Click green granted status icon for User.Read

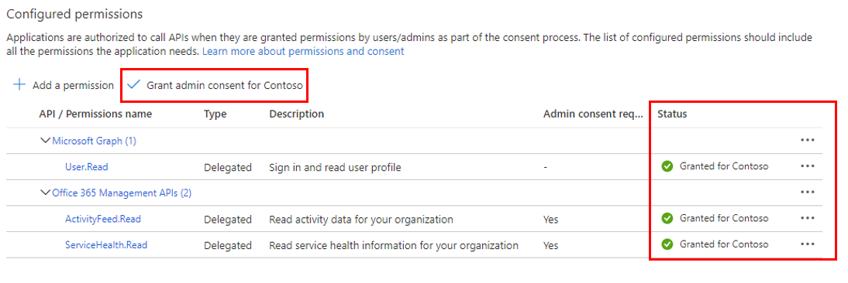pyautogui.click(x=667, y=166)
